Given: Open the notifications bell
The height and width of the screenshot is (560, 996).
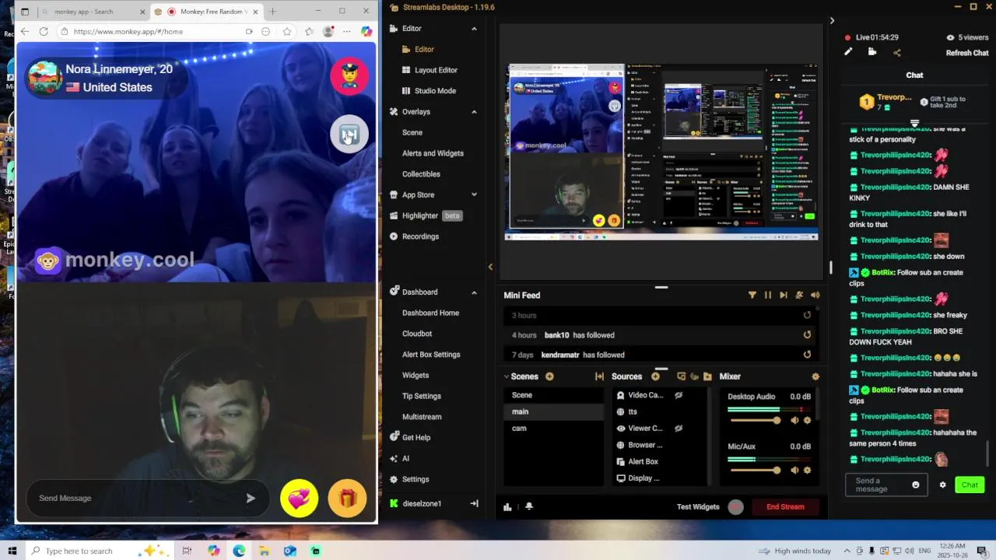Looking at the screenshot, I should [x=529, y=507].
